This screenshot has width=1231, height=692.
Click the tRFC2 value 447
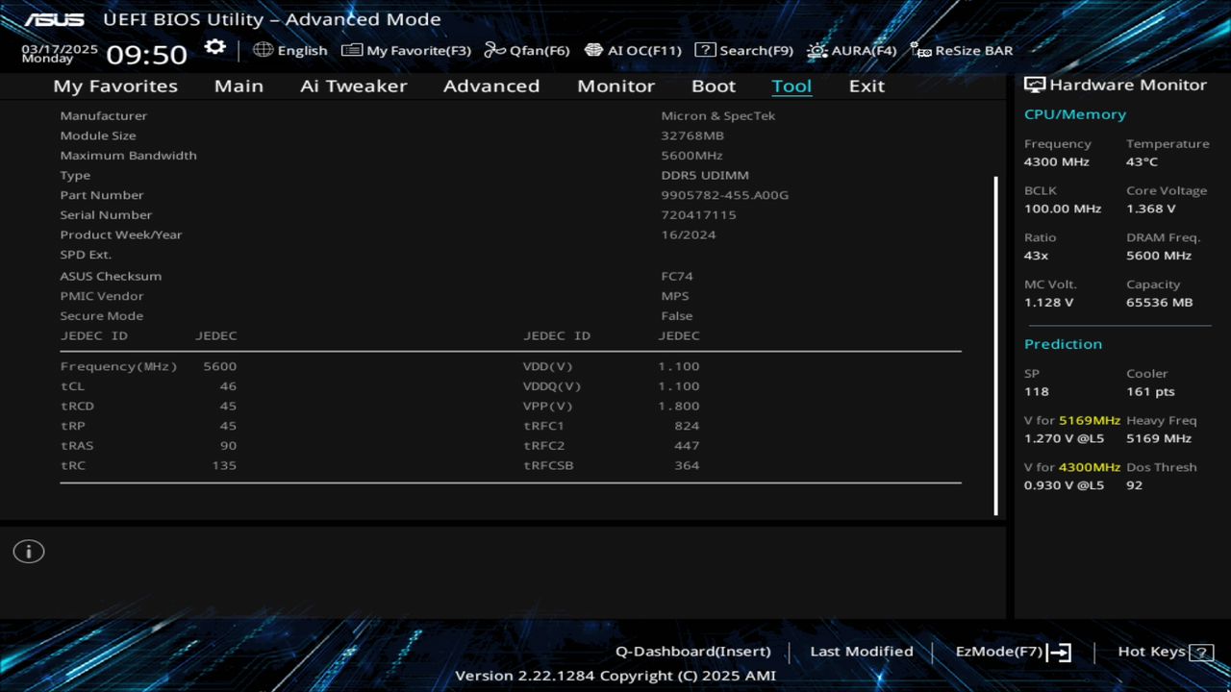click(x=687, y=445)
